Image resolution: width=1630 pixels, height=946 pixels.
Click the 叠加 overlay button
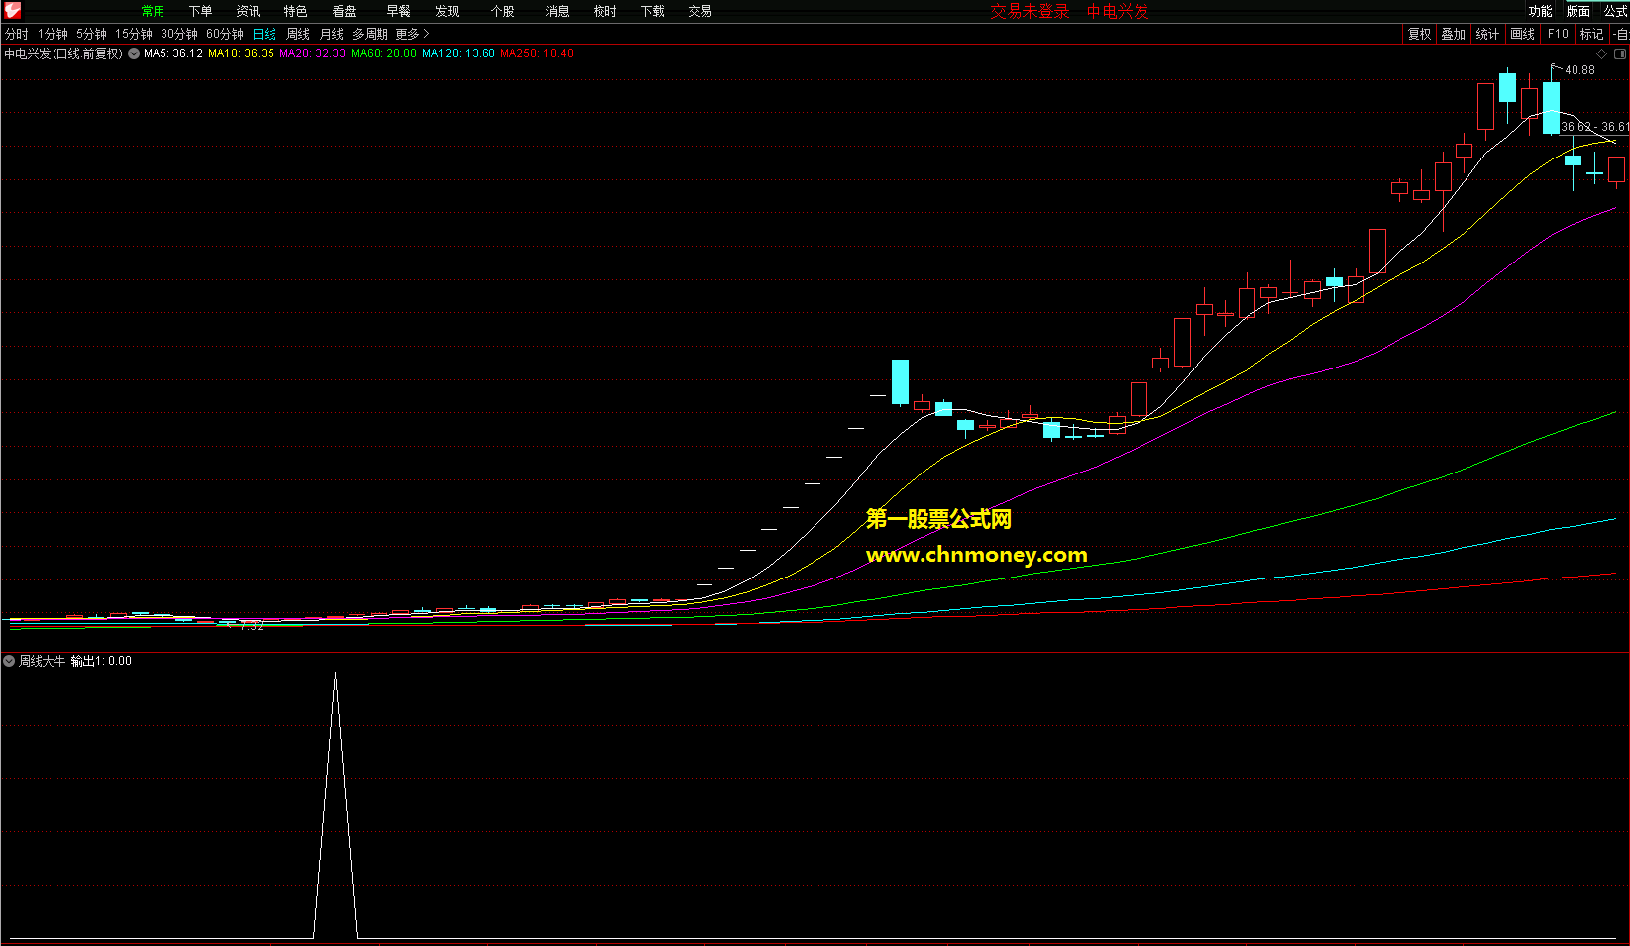coord(1453,34)
